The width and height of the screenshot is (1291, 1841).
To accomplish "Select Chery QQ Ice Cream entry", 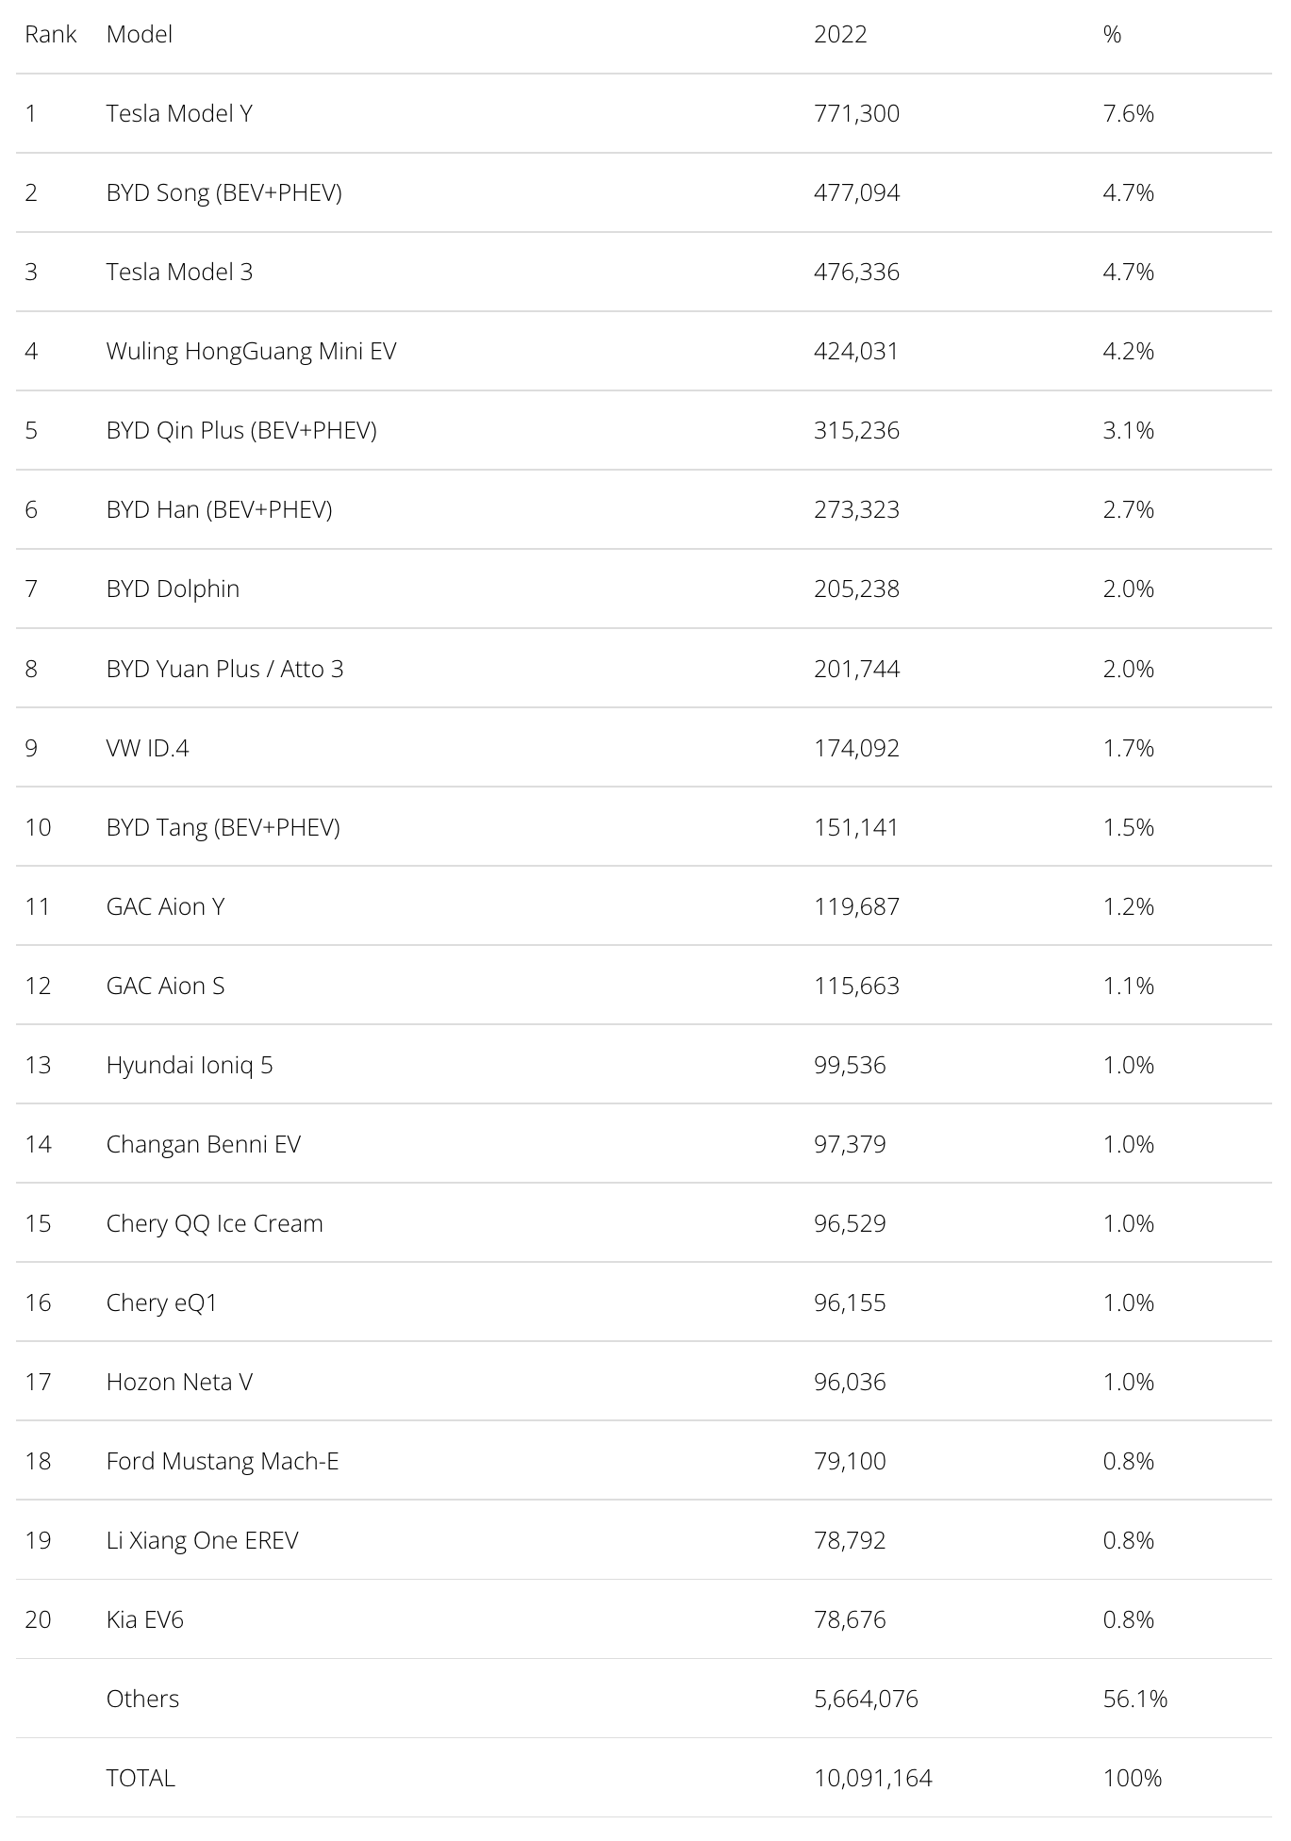I will pyautogui.click(x=214, y=1222).
